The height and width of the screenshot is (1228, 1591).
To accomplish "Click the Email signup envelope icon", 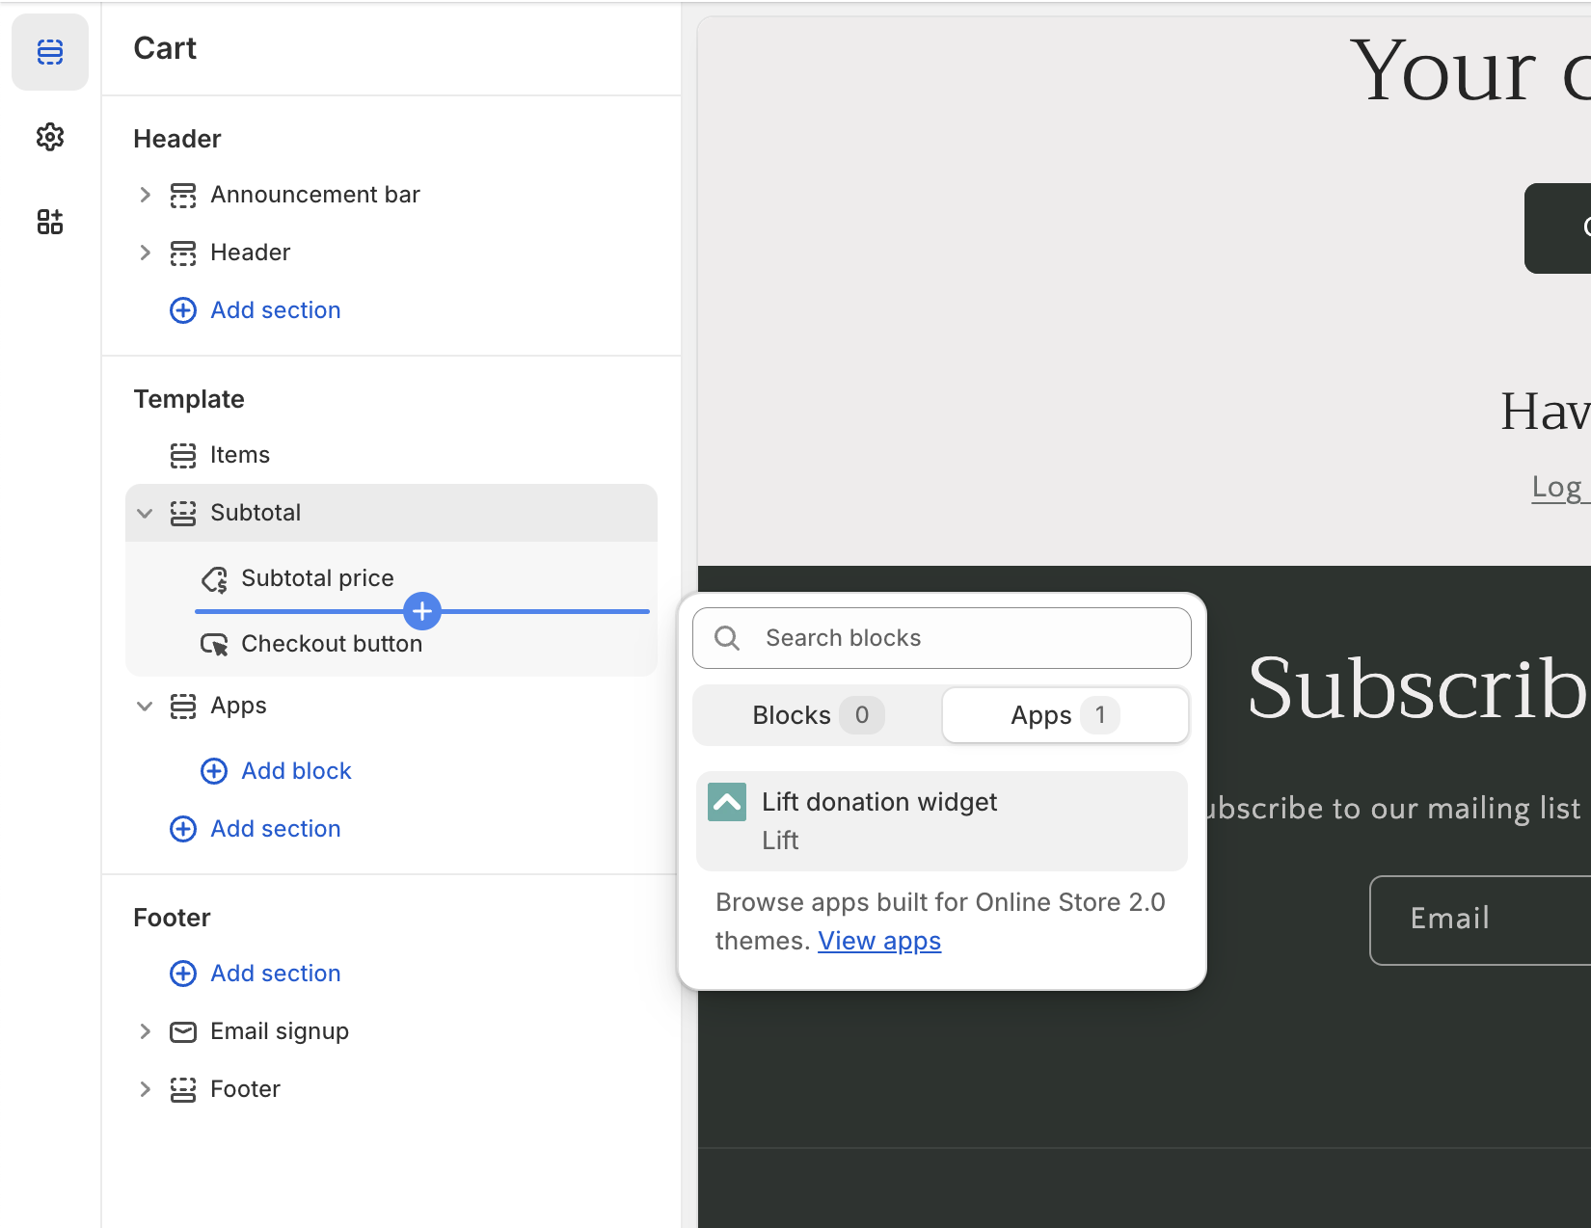I will (x=182, y=1031).
